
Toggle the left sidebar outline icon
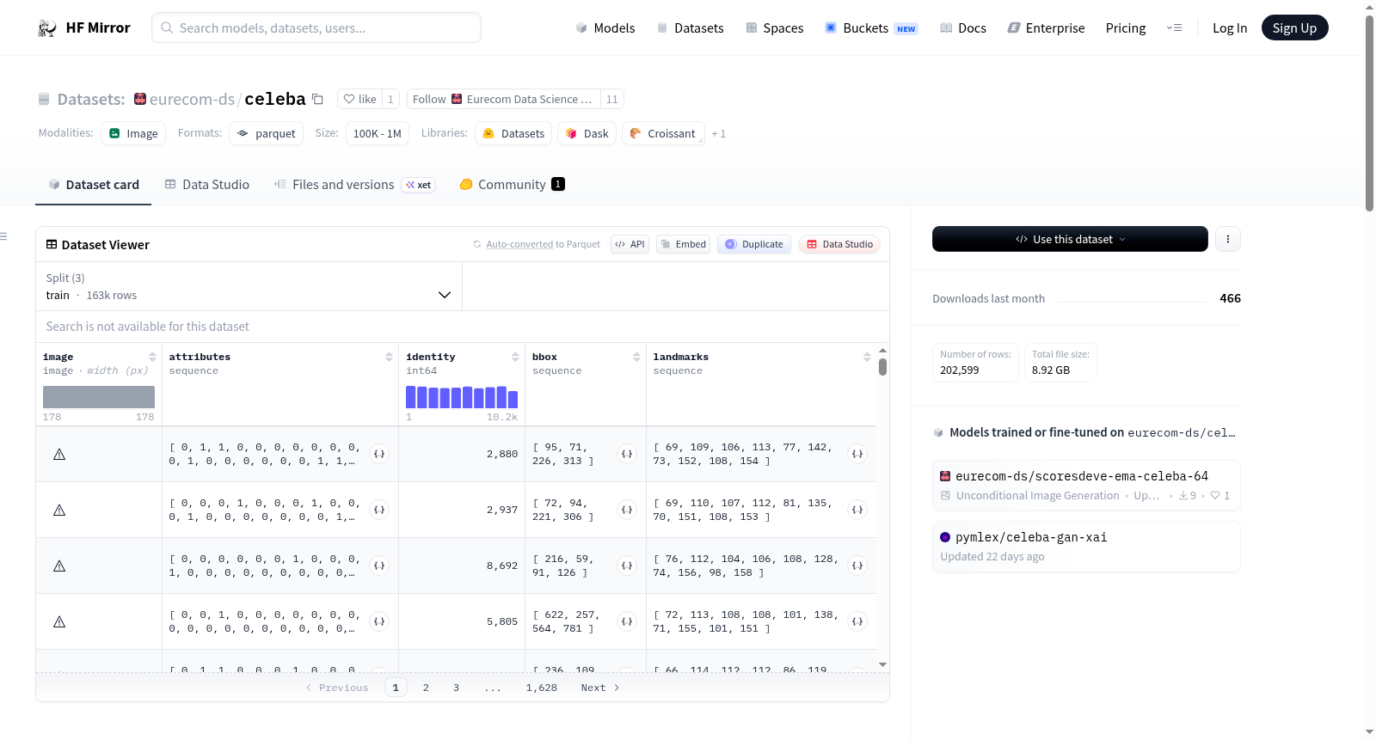[x=3, y=236]
